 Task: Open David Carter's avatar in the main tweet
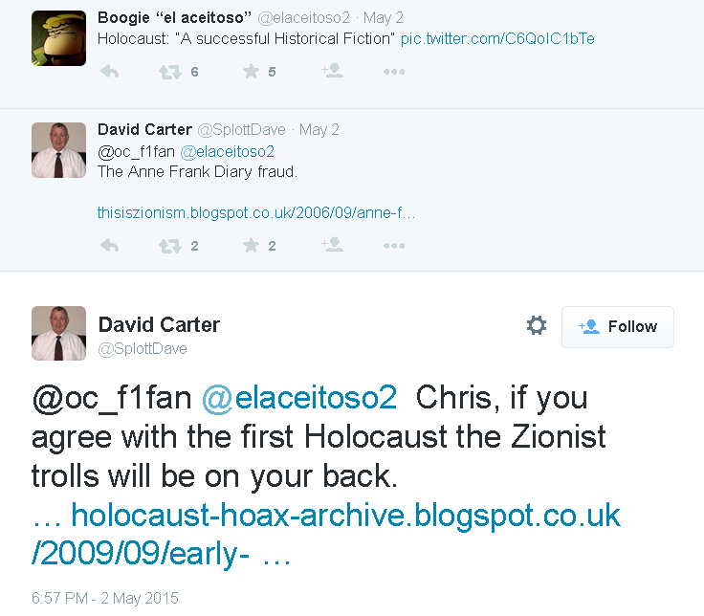pyautogui.click(x=58, y=334)
